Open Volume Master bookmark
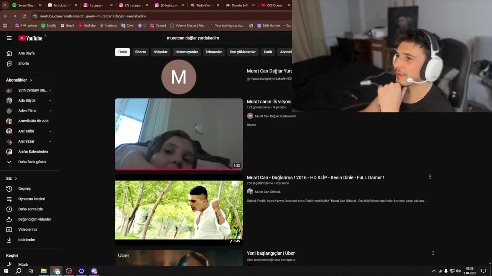 tap(188, 26)
